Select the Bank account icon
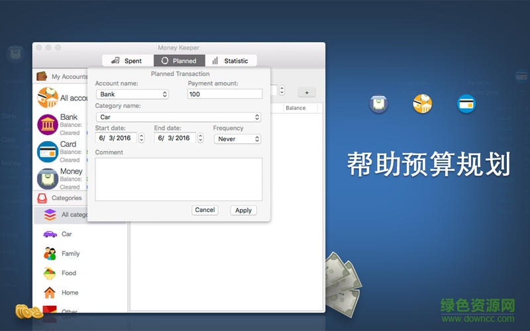This screenshot has width=530, height=331. [48, 124]
